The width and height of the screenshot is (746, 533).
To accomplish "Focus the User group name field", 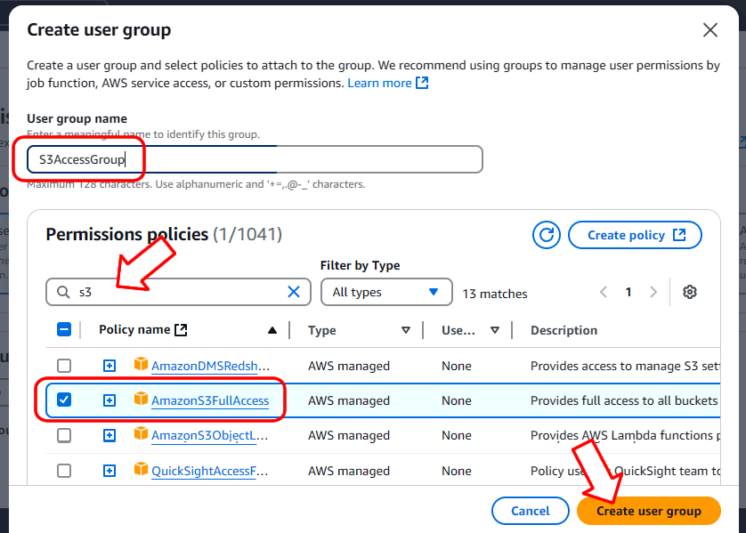I will 255,159.
